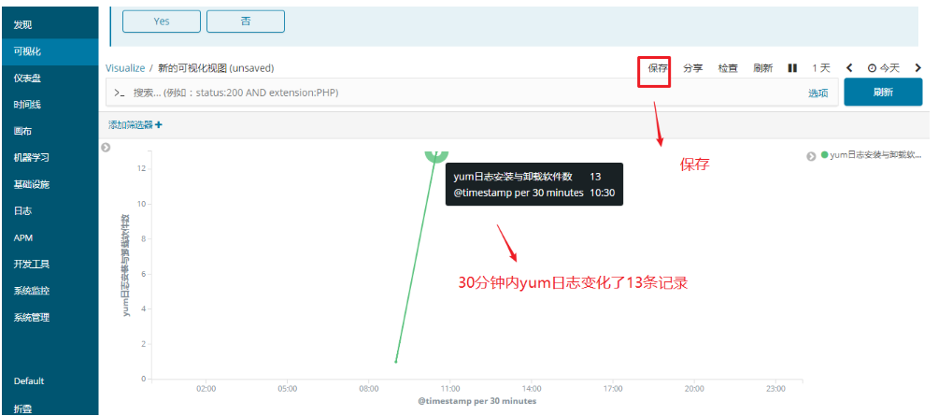The width and height of the screenshot is (938, 416).
Task: Click 刷新 in the top menu
Action: (762, 68)
